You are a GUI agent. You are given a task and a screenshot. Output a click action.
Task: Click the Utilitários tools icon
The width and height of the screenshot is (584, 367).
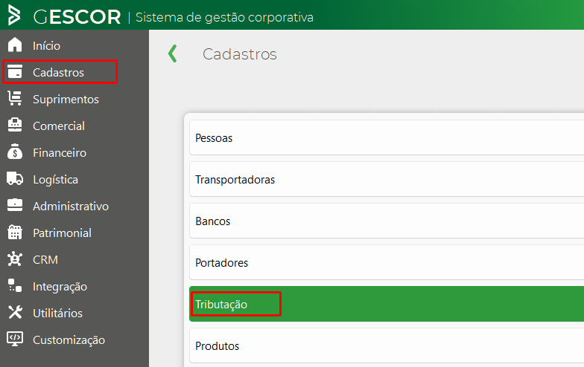point(15,312)
